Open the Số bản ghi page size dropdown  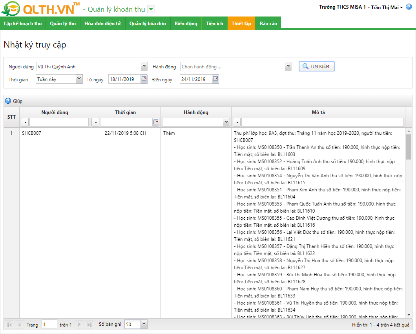pyautogui.click(x=144, y=324)
